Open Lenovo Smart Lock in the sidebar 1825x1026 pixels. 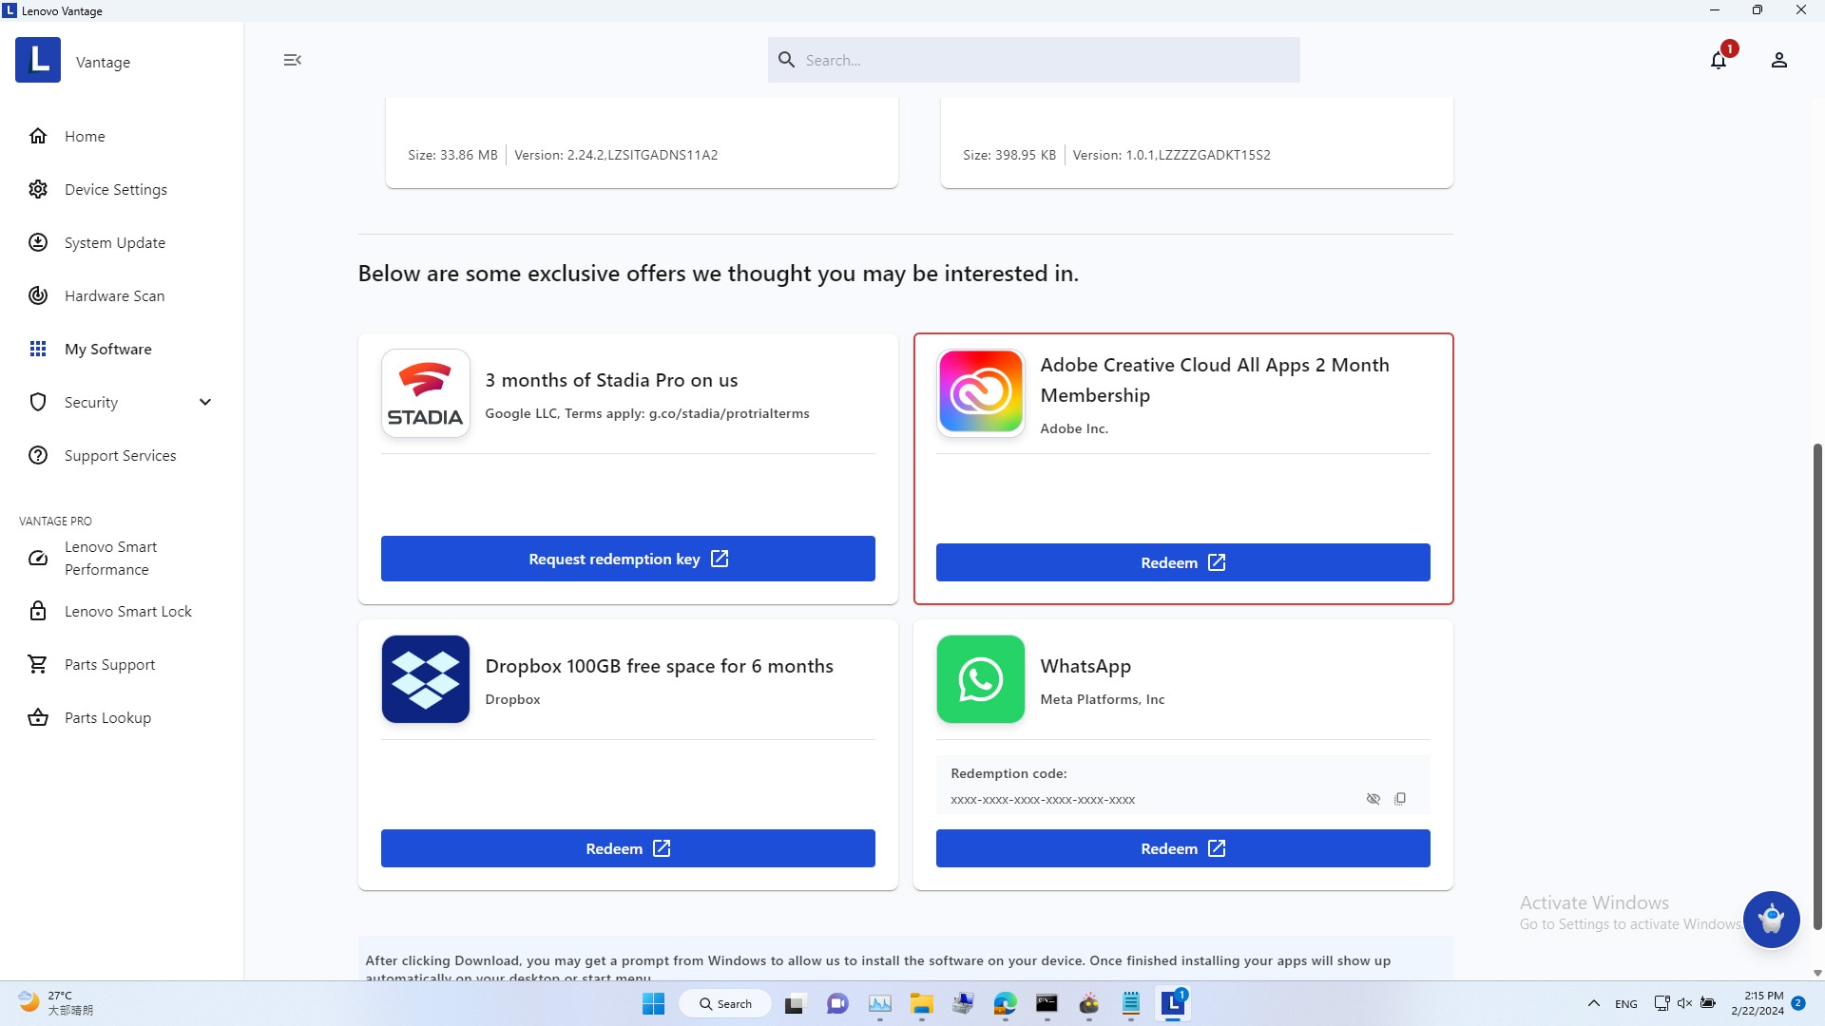tap(127, 611)
